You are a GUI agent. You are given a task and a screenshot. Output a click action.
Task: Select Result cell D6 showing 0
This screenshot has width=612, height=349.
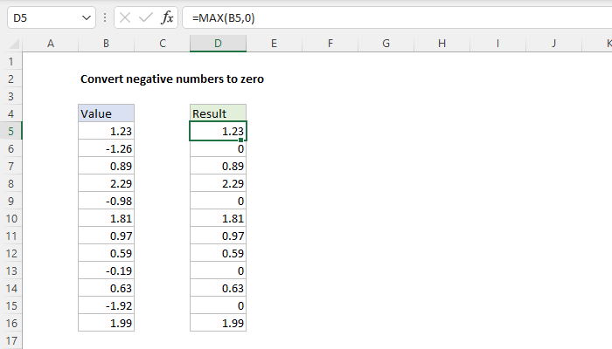click(219, 149)
